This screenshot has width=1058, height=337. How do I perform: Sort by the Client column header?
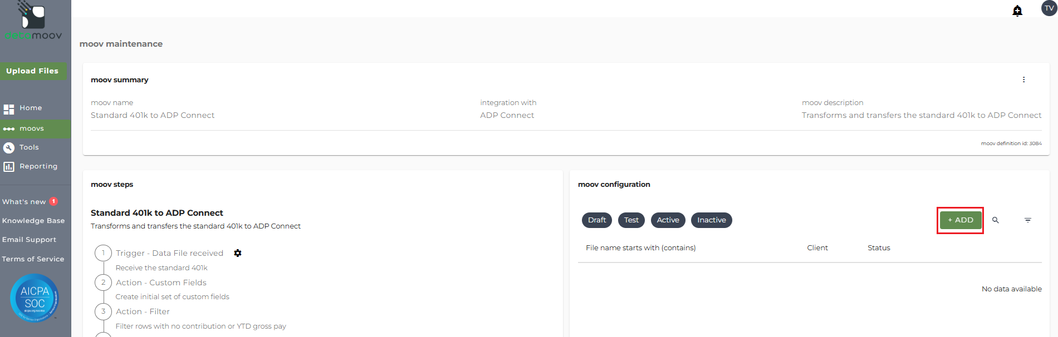coord(817,248)
